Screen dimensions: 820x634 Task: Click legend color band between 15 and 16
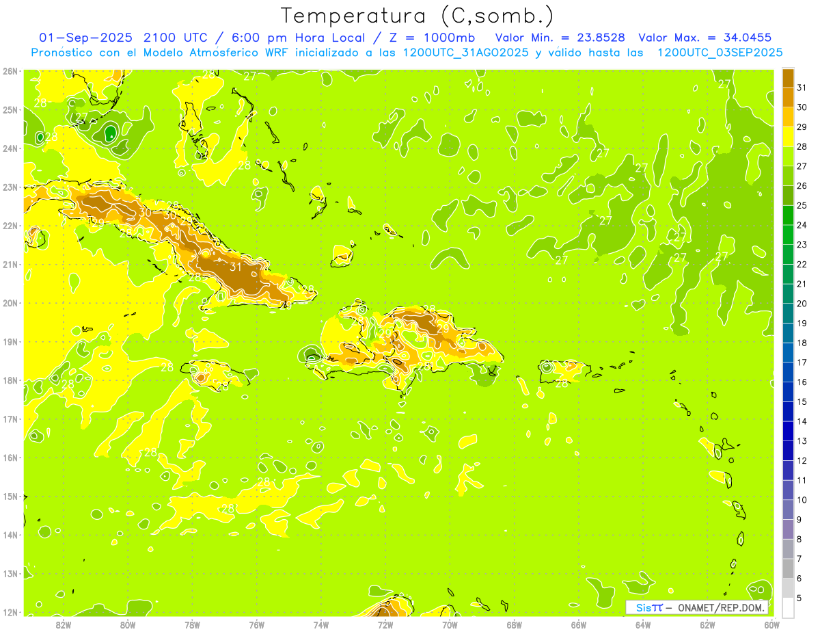[x=788, y=391]
